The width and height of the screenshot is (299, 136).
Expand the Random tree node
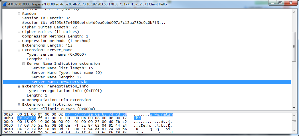tap(19, 14)
